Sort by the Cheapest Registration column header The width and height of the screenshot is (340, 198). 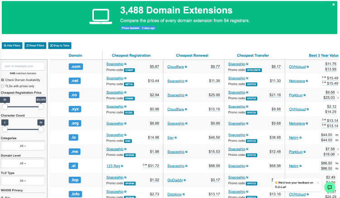click(x=131, y=55)
